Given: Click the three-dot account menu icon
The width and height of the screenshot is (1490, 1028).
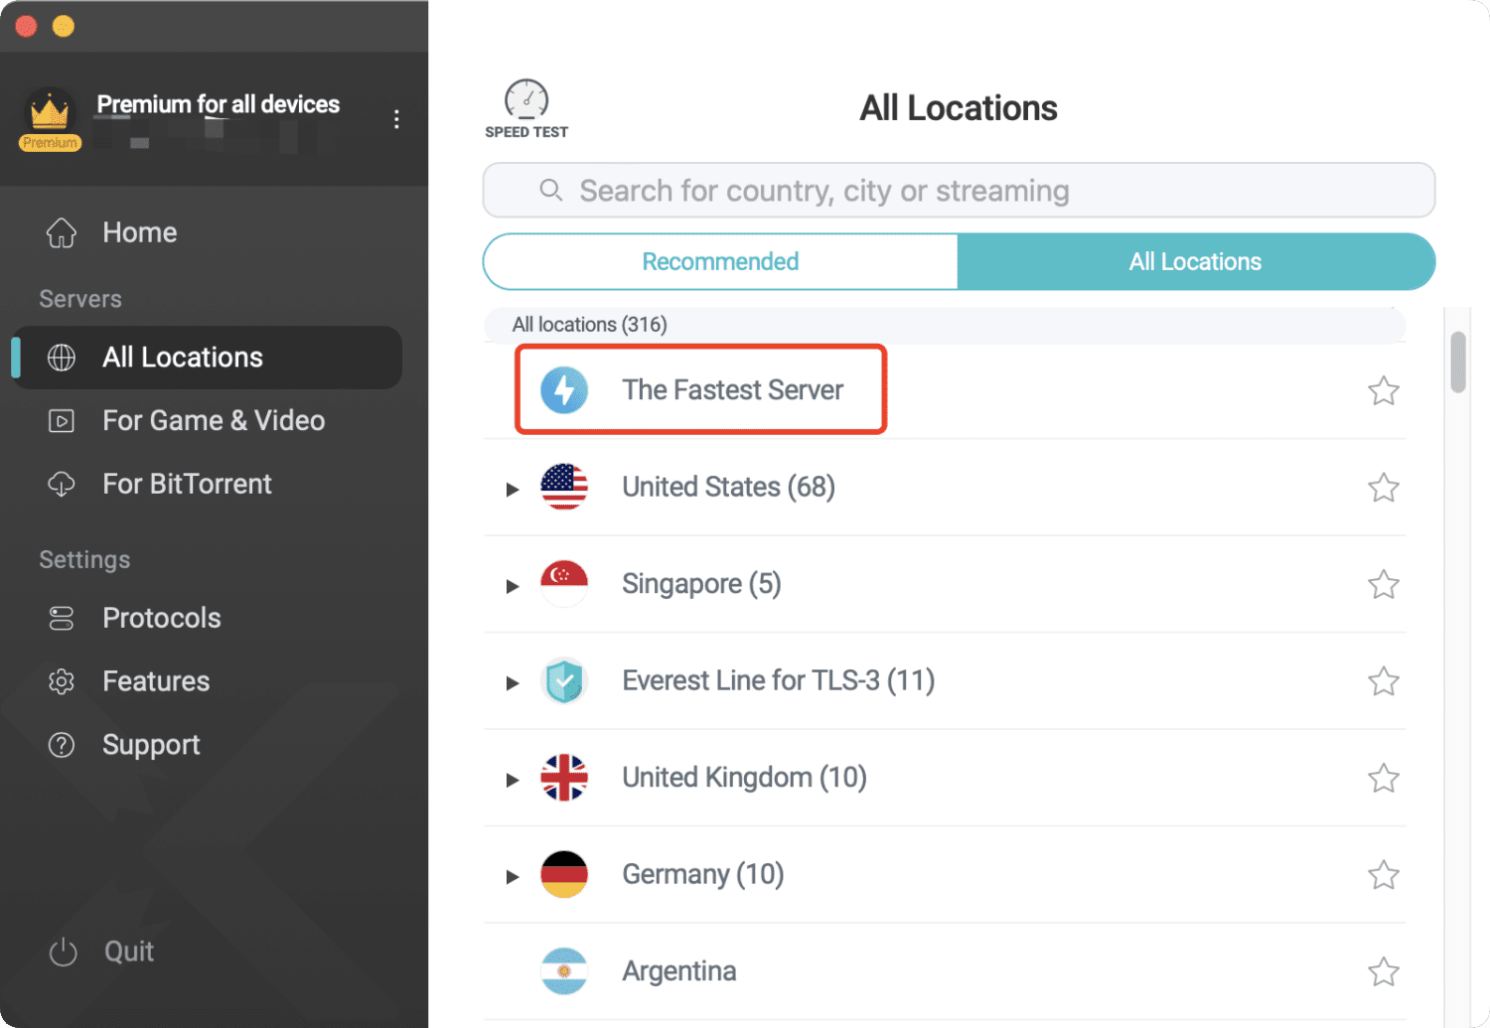Looking at the screenshot, I should [396, 119].
